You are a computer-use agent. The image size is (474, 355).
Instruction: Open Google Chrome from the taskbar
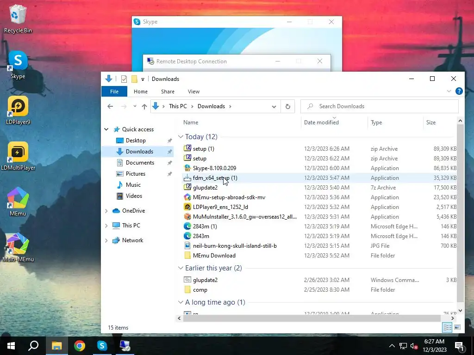80,346
